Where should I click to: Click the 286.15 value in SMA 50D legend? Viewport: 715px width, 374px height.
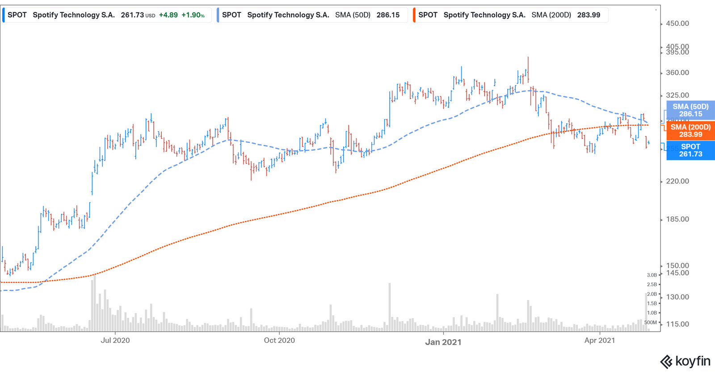[x=388, y=15]
